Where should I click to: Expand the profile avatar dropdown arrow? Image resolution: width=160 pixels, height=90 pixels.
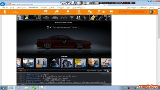(154, 12)
